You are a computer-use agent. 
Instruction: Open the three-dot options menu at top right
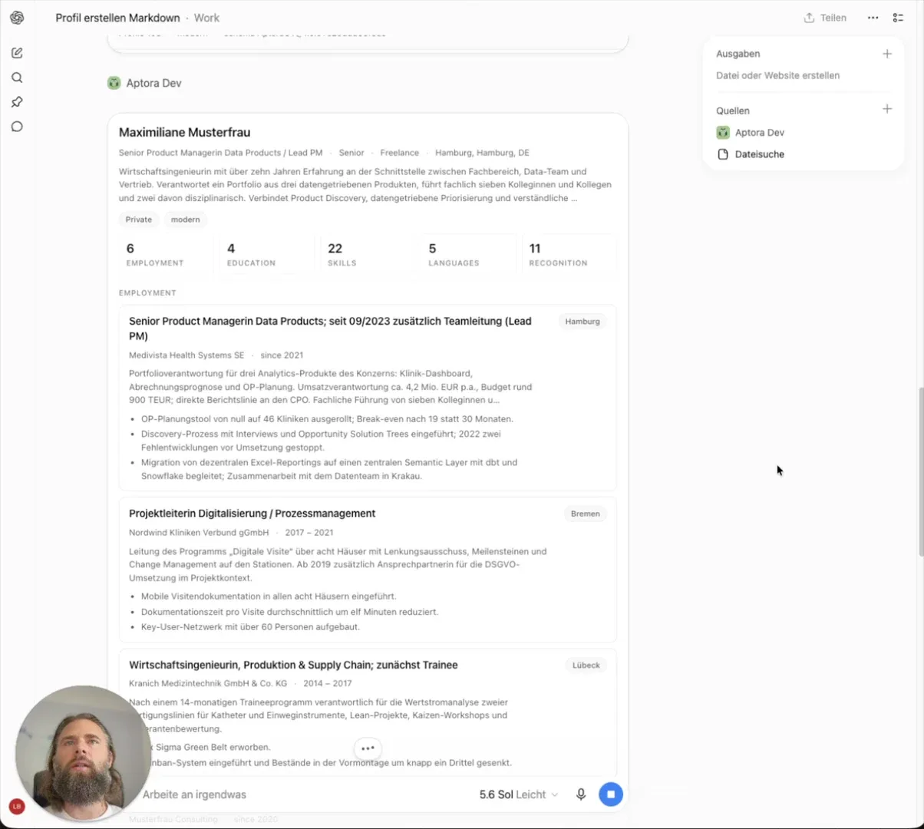click(873, 18)
